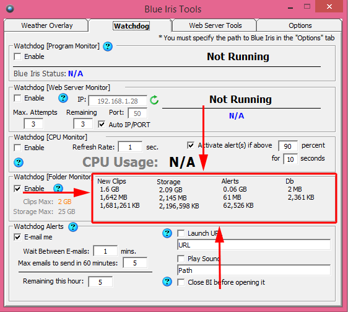Toggle Activate alert(s) if above checkbox

pyautogui.click(x=191, y=145)
